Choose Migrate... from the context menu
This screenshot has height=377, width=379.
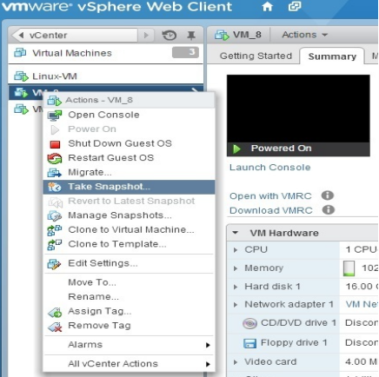[129, 172]
